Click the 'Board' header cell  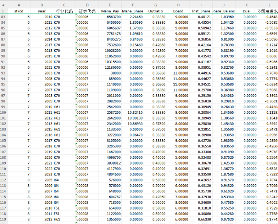coord(178,11)
